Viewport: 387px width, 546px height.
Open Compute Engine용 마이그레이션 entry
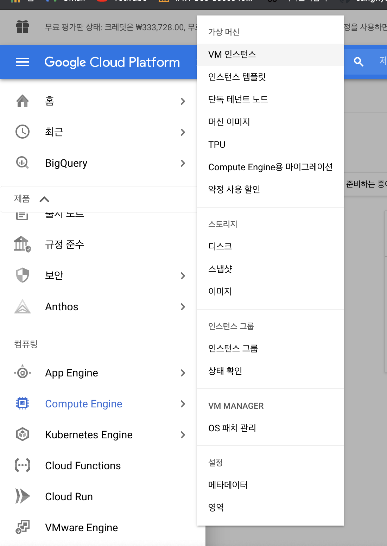coord(271,167)
